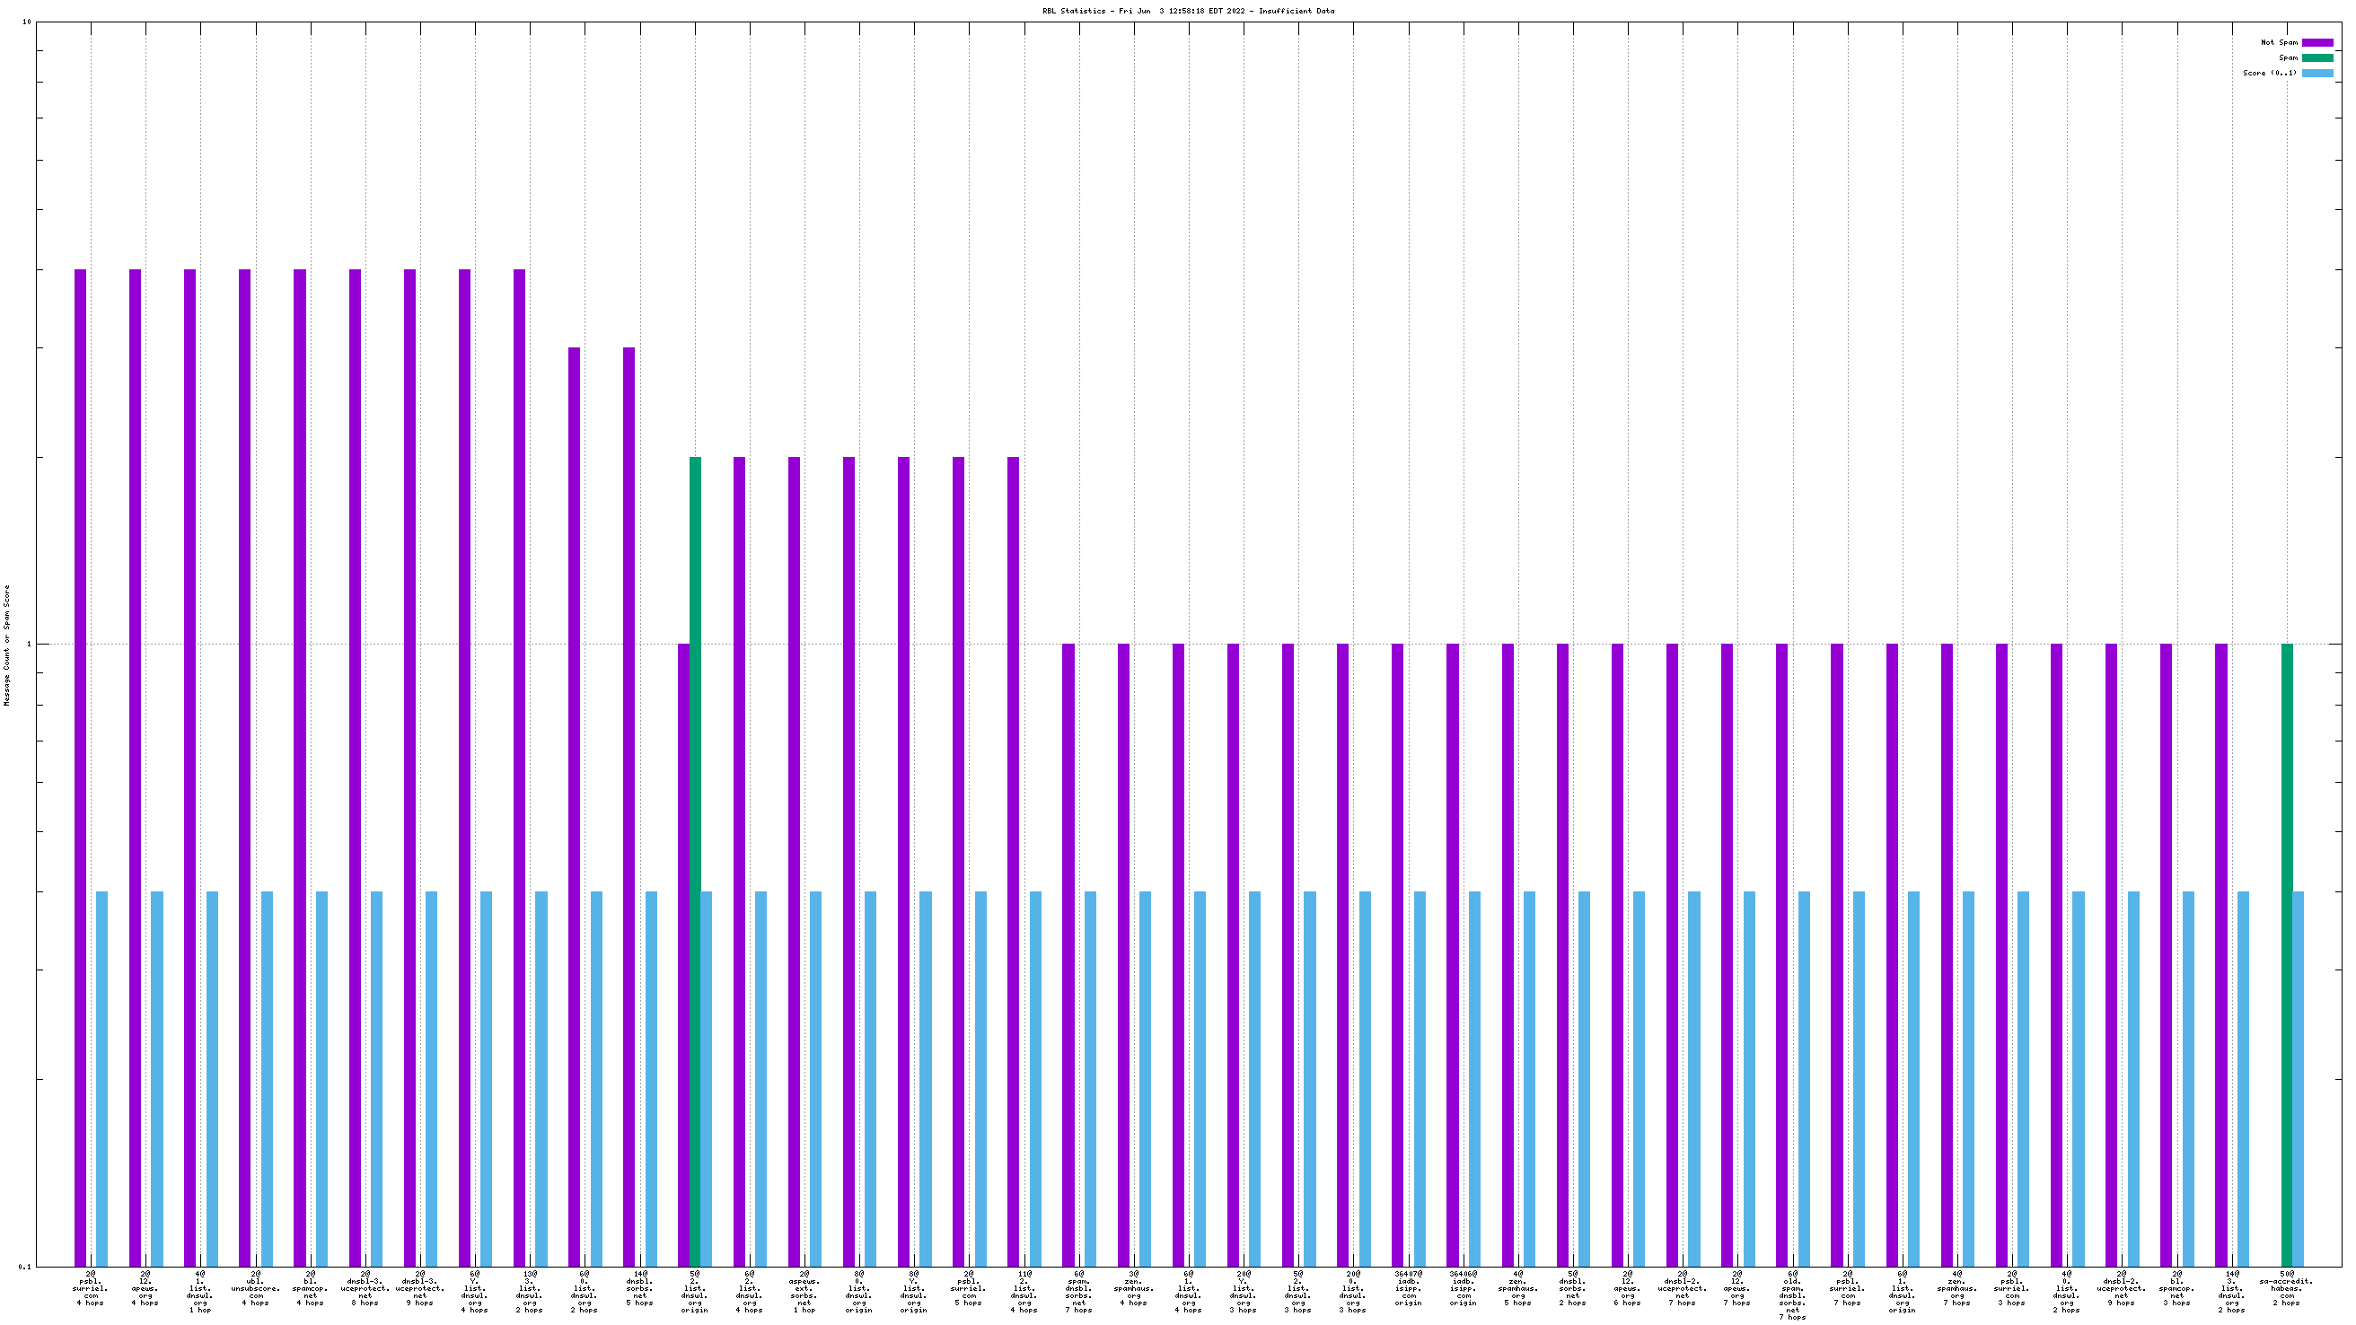This screenshot has width=2356, height=1325.
Task: Click the purple bar for psbl.surriel.com 4 hops
Action: [81, 768]
